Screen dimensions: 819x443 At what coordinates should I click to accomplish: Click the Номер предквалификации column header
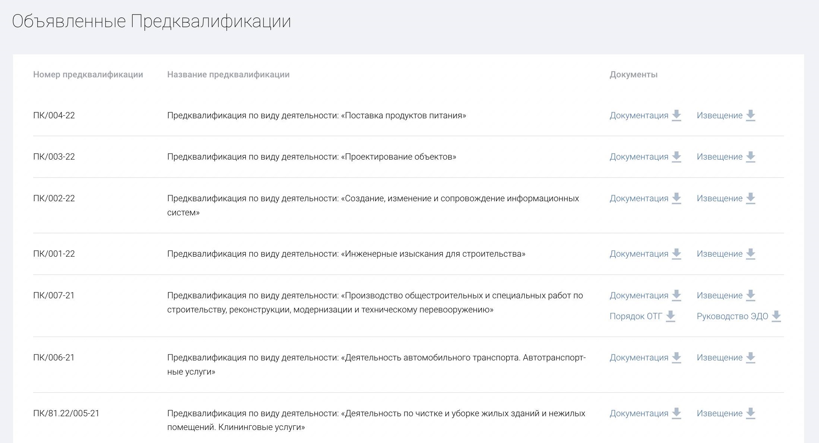88,74
